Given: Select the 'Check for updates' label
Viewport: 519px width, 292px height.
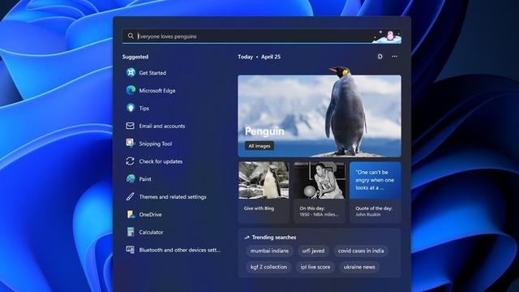Looking at the screenshot, I should pos(161,161).
